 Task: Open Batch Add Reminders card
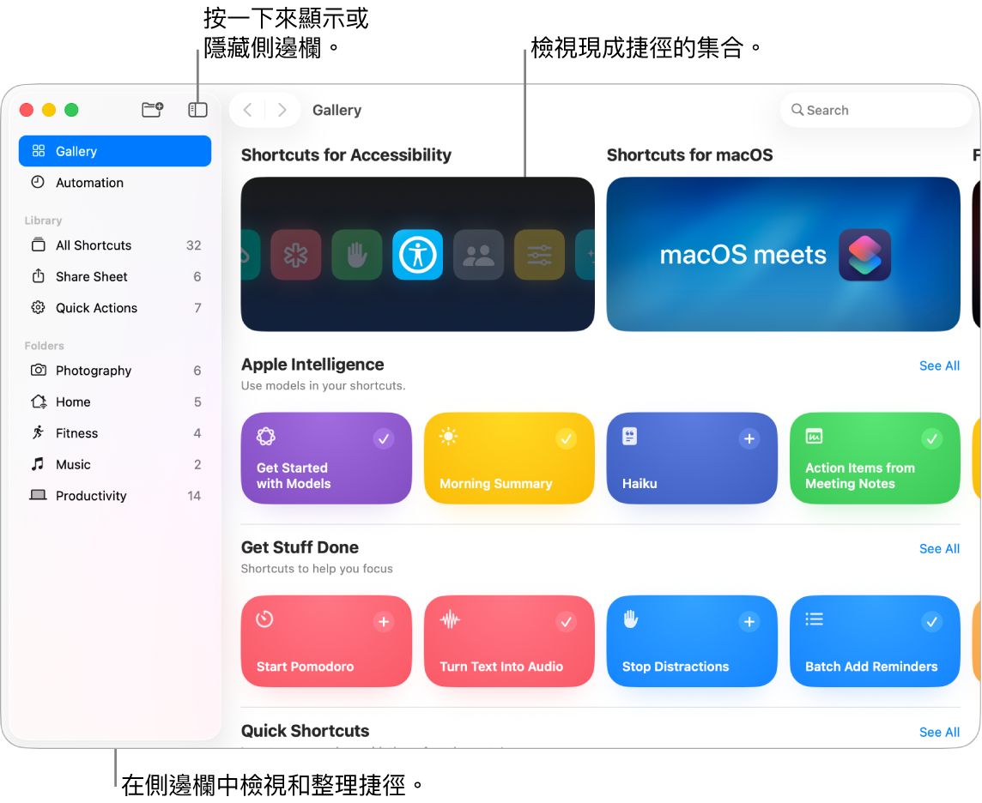coord(875,641)
